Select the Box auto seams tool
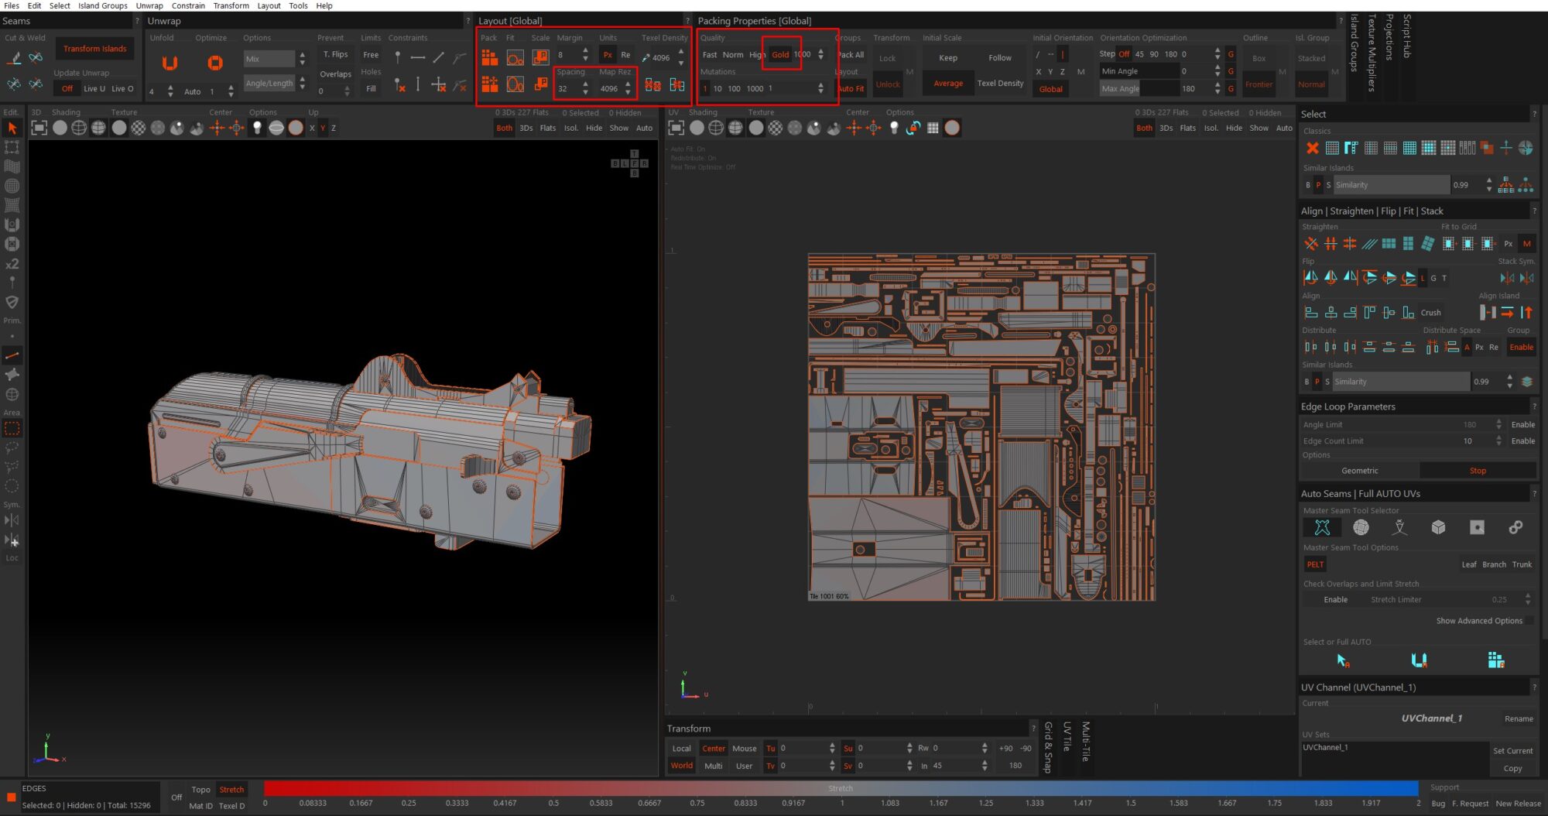 [1438, 527]
